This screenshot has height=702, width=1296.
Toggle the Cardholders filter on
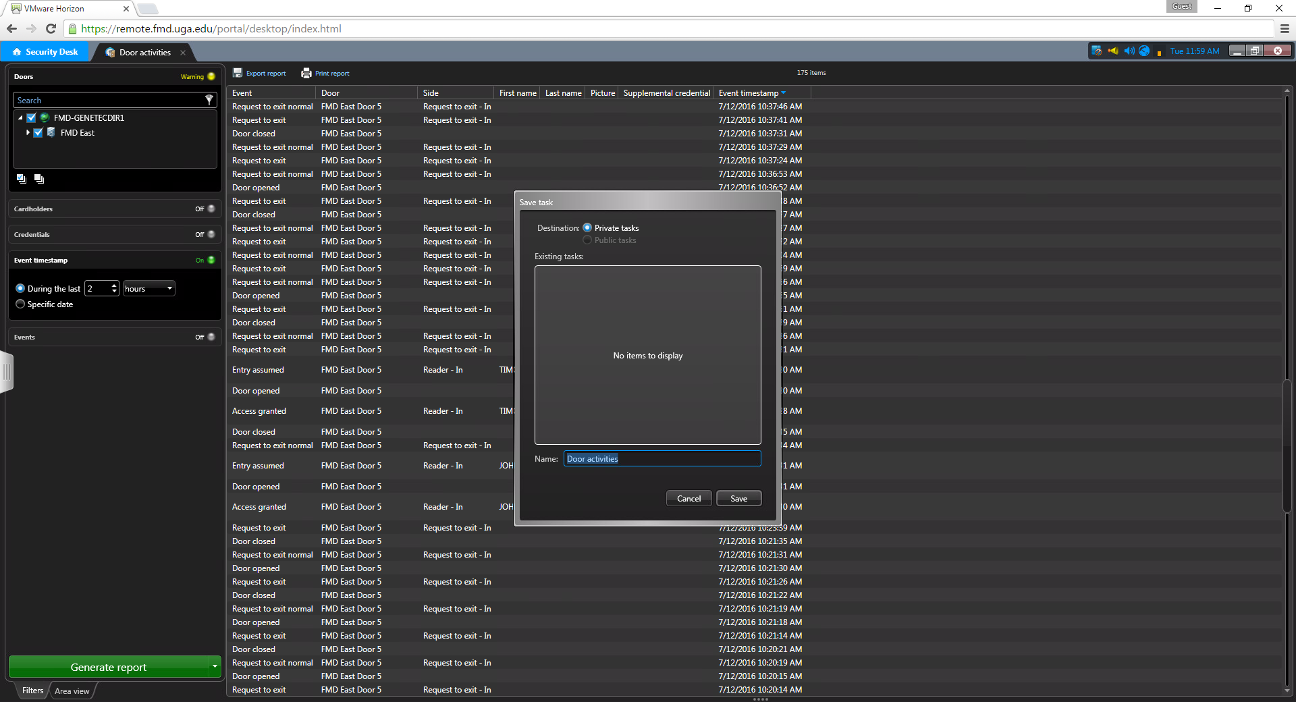(211, 209)
